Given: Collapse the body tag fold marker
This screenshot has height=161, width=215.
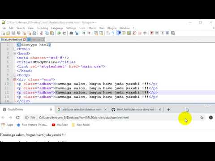Looking at the screenshot, I should 15,75.
